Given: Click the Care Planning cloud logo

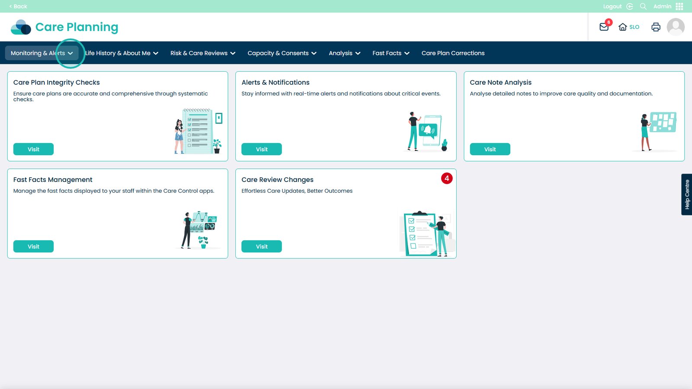Looking at the screenshot, I should (x=21, y=27).
